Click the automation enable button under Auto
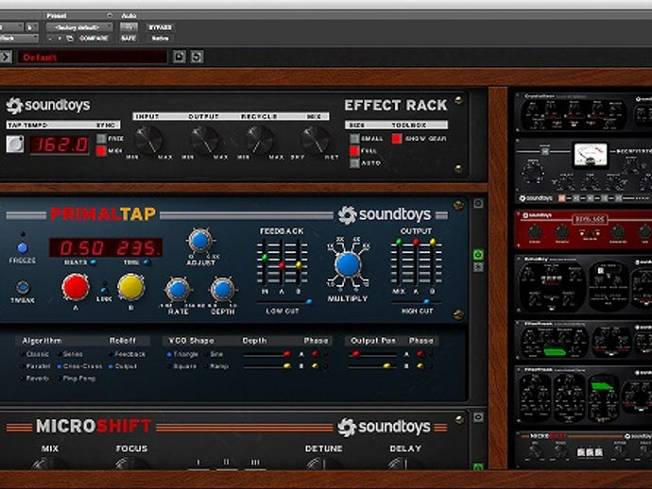This screenshot has height=489, width=652. (129, 27)
